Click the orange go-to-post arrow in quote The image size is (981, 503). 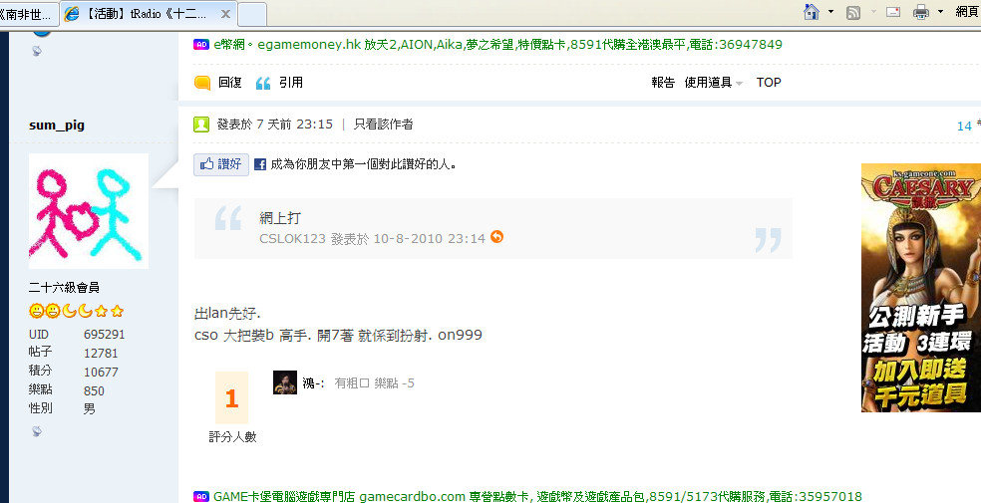496,237
